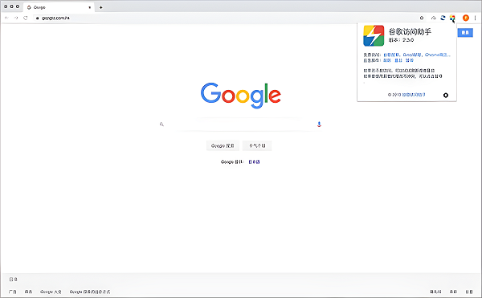482x298 pixels.
Task: Open the orange profile avatar
Action: (466, 18)
